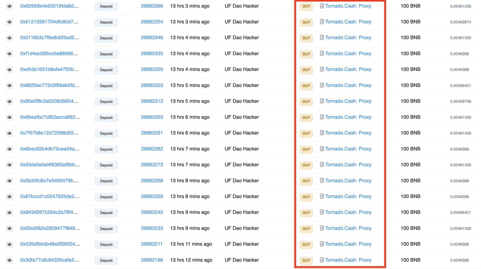This screenshot has width=481, height=269.
Task: Open block number 26982366
Action: (x=152, y=6)
